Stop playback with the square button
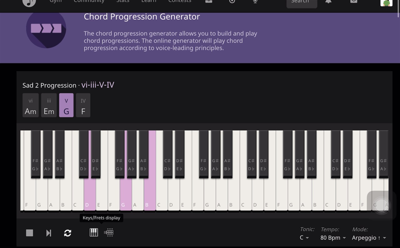 point(29,233)
